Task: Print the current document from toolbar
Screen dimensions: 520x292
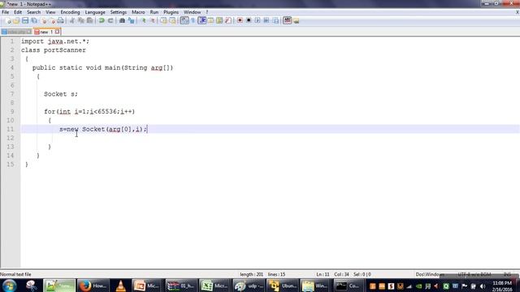Action: pos(60,20)
